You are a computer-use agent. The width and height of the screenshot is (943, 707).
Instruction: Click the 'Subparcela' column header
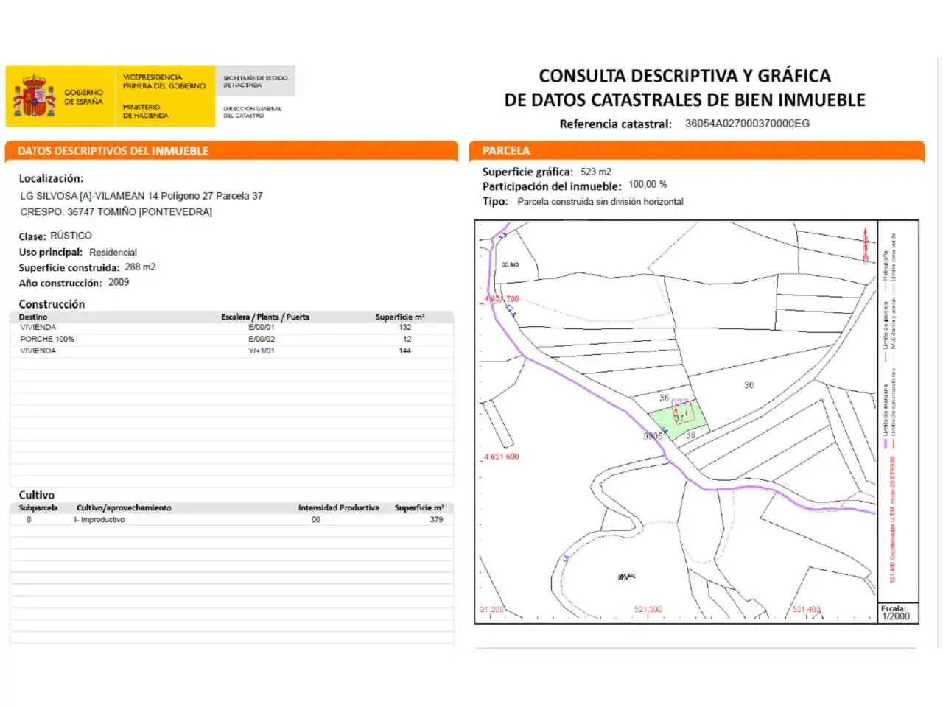coord(38,507)
